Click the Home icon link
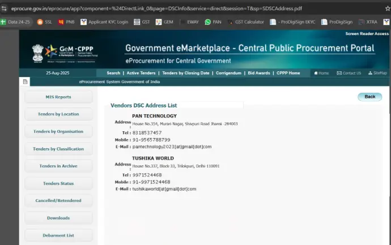The width and height of the screenshot is (391, 245). [321, 73]
